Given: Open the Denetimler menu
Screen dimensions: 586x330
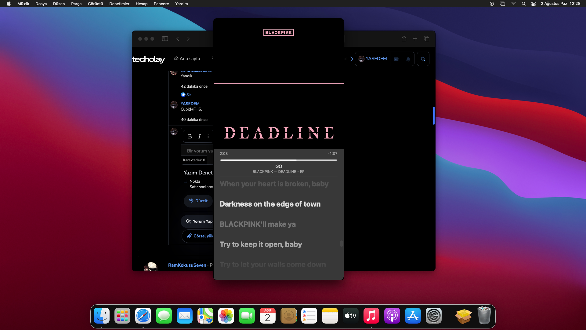Looking at the screenshot, I should [119, 4].
